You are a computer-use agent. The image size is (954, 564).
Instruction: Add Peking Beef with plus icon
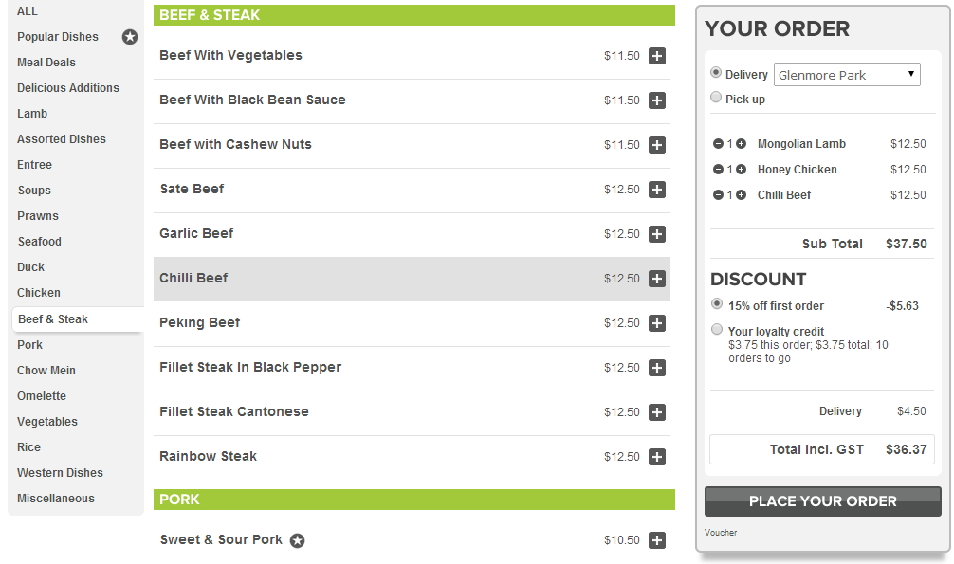(657, 323)
